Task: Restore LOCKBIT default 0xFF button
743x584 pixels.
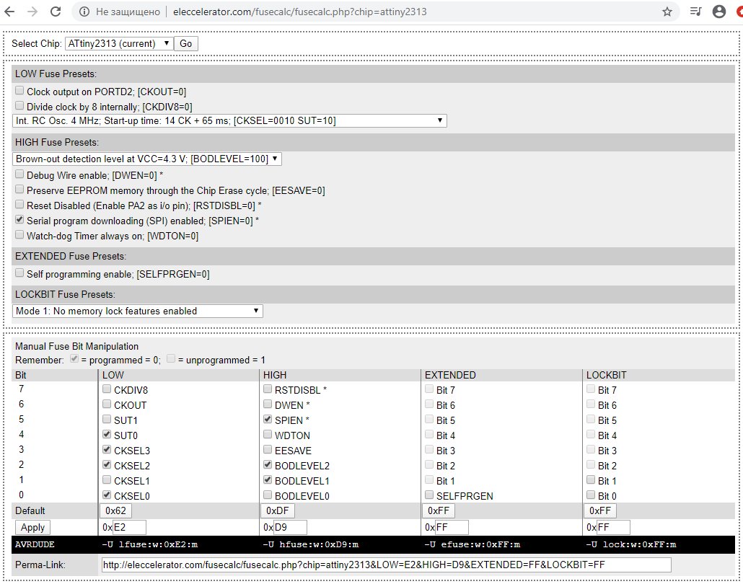Action: pos(600,511)
